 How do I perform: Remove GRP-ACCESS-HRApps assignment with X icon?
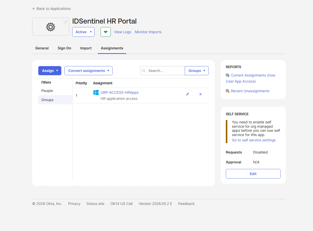[200, 94]
